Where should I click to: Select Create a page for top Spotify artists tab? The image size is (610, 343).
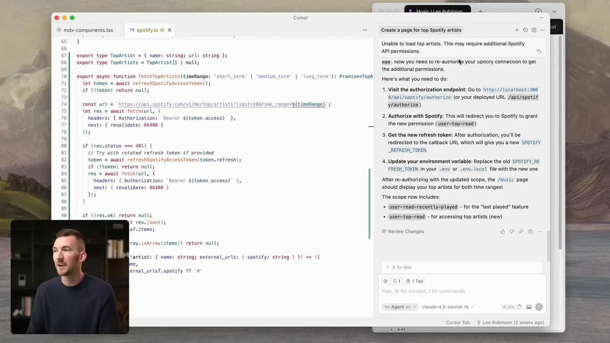(x=421, y=30)
